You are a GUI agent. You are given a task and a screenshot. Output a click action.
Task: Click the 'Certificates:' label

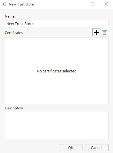pyautogui.click(x=14, y=33)
